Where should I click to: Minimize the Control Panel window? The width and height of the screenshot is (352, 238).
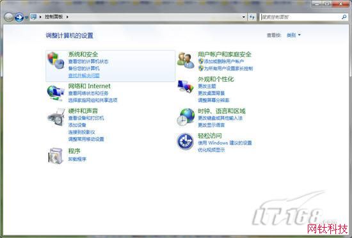pos(317,4)
